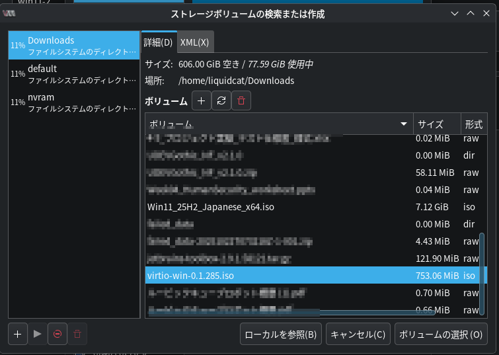Minimize the dialog with down chevron

(x=455, y=13)
